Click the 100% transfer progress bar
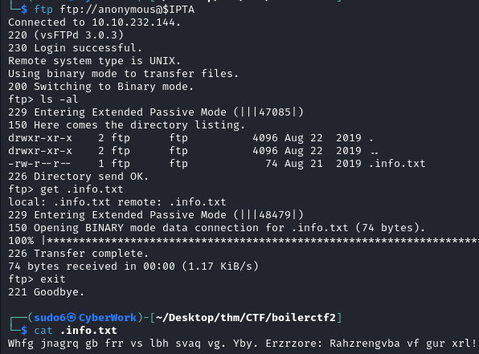The image size is (479, 354). tap(244, 241)
